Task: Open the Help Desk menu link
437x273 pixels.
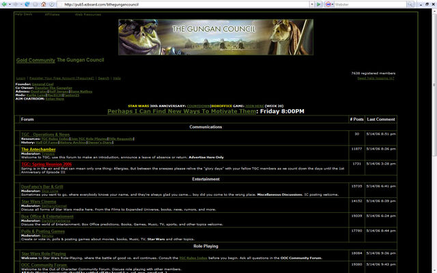Action: (x=24, y=14)
